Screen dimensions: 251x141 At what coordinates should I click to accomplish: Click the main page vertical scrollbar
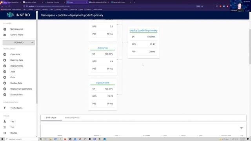coord(250,46)
